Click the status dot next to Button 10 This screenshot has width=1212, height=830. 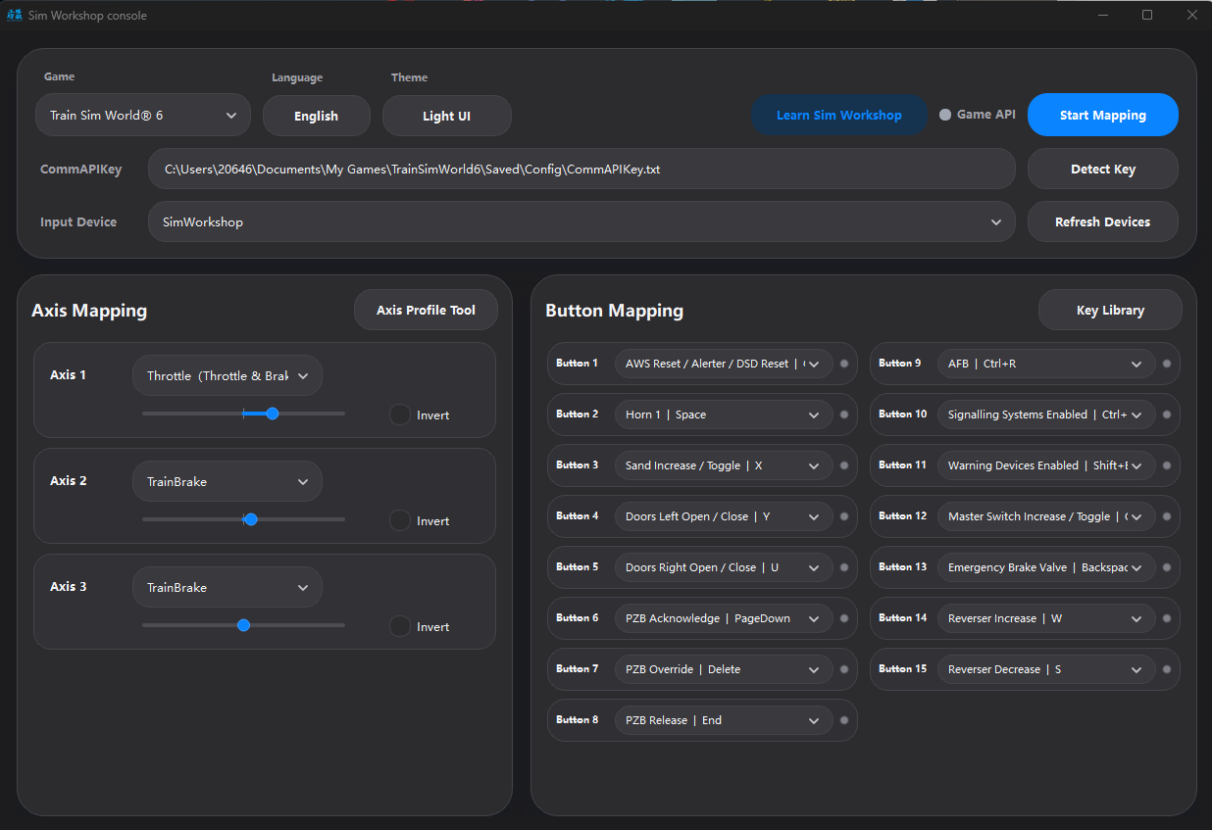point(1167,415)
